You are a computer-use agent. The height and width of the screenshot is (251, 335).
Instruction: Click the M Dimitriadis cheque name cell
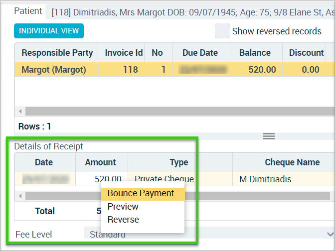click(x=284, y=179)
